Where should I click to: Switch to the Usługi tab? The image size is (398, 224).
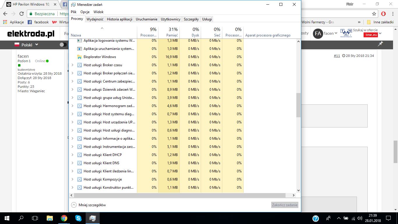click(x=207, y=19)
